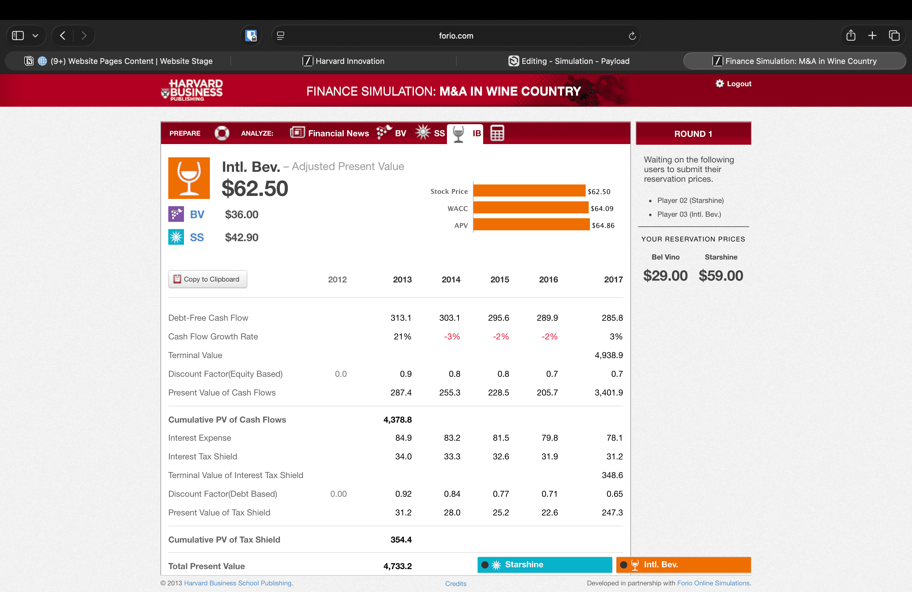Expand the sidebar dropdown chevron

pyautogui.click(x=35, y=36)
